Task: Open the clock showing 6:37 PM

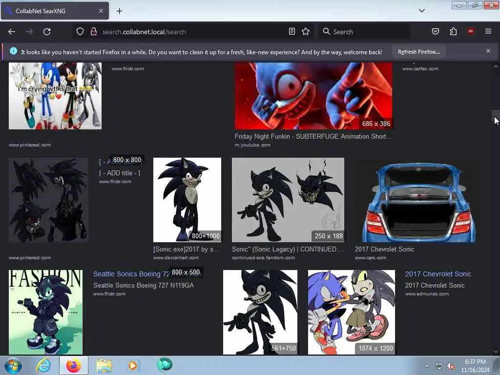Action: click(475, 366)
